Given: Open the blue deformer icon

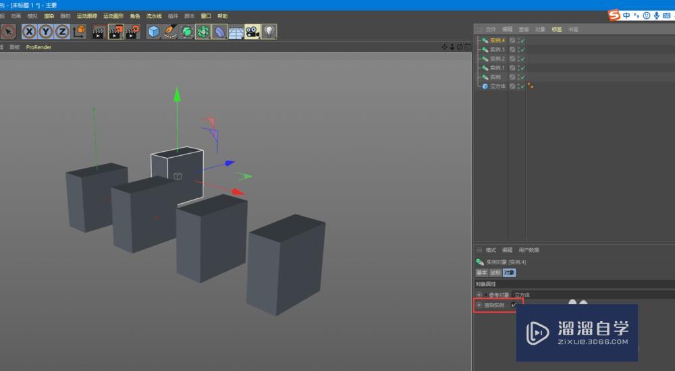Looking at the screenshot, I should click(x=219, y=32).
